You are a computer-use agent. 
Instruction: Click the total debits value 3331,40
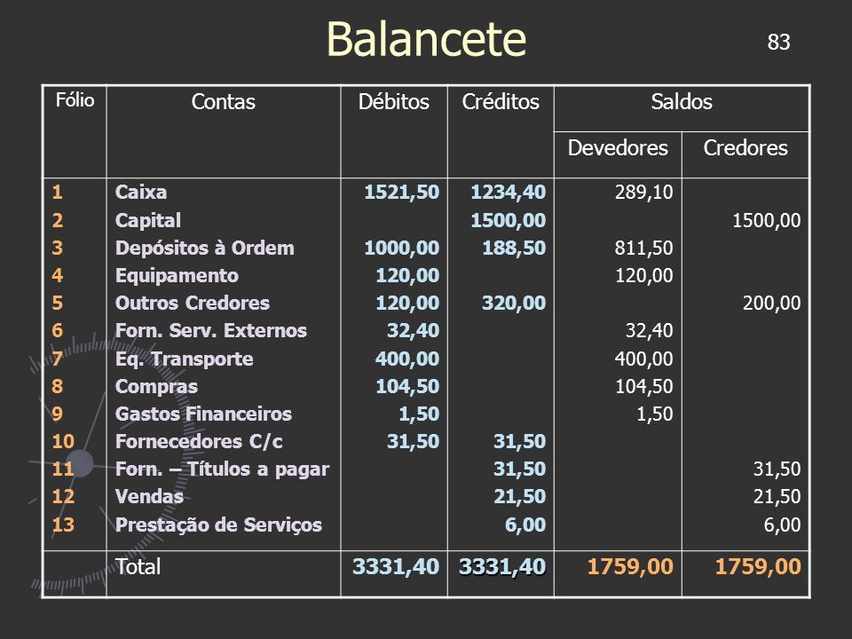point(396,567)
